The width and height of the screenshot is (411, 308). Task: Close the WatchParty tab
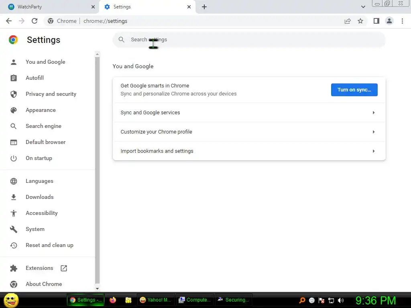pos(93,7)
